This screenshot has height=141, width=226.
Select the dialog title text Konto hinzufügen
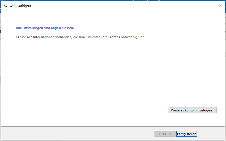(17, 5)
